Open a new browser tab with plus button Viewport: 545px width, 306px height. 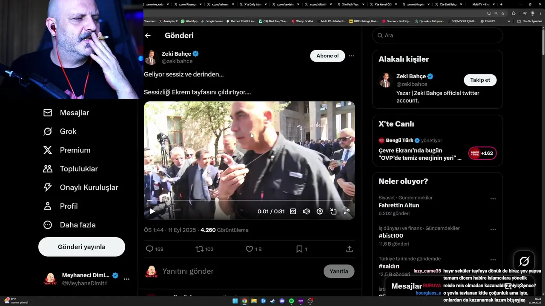[x=501, y=4]
